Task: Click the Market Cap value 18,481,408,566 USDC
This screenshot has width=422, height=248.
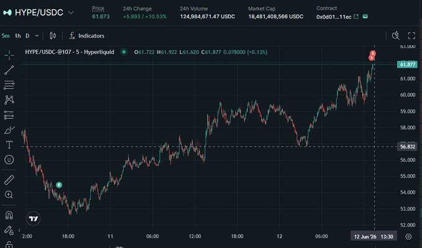Action: pyautogui.click(x=275, y=17)
